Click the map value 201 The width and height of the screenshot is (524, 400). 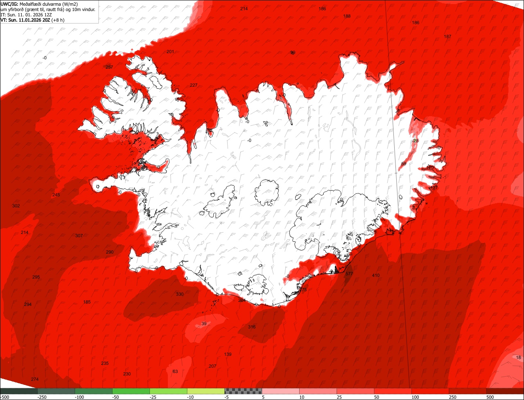[170, 52]
